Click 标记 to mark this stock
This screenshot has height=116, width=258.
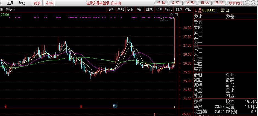(168, 9)
